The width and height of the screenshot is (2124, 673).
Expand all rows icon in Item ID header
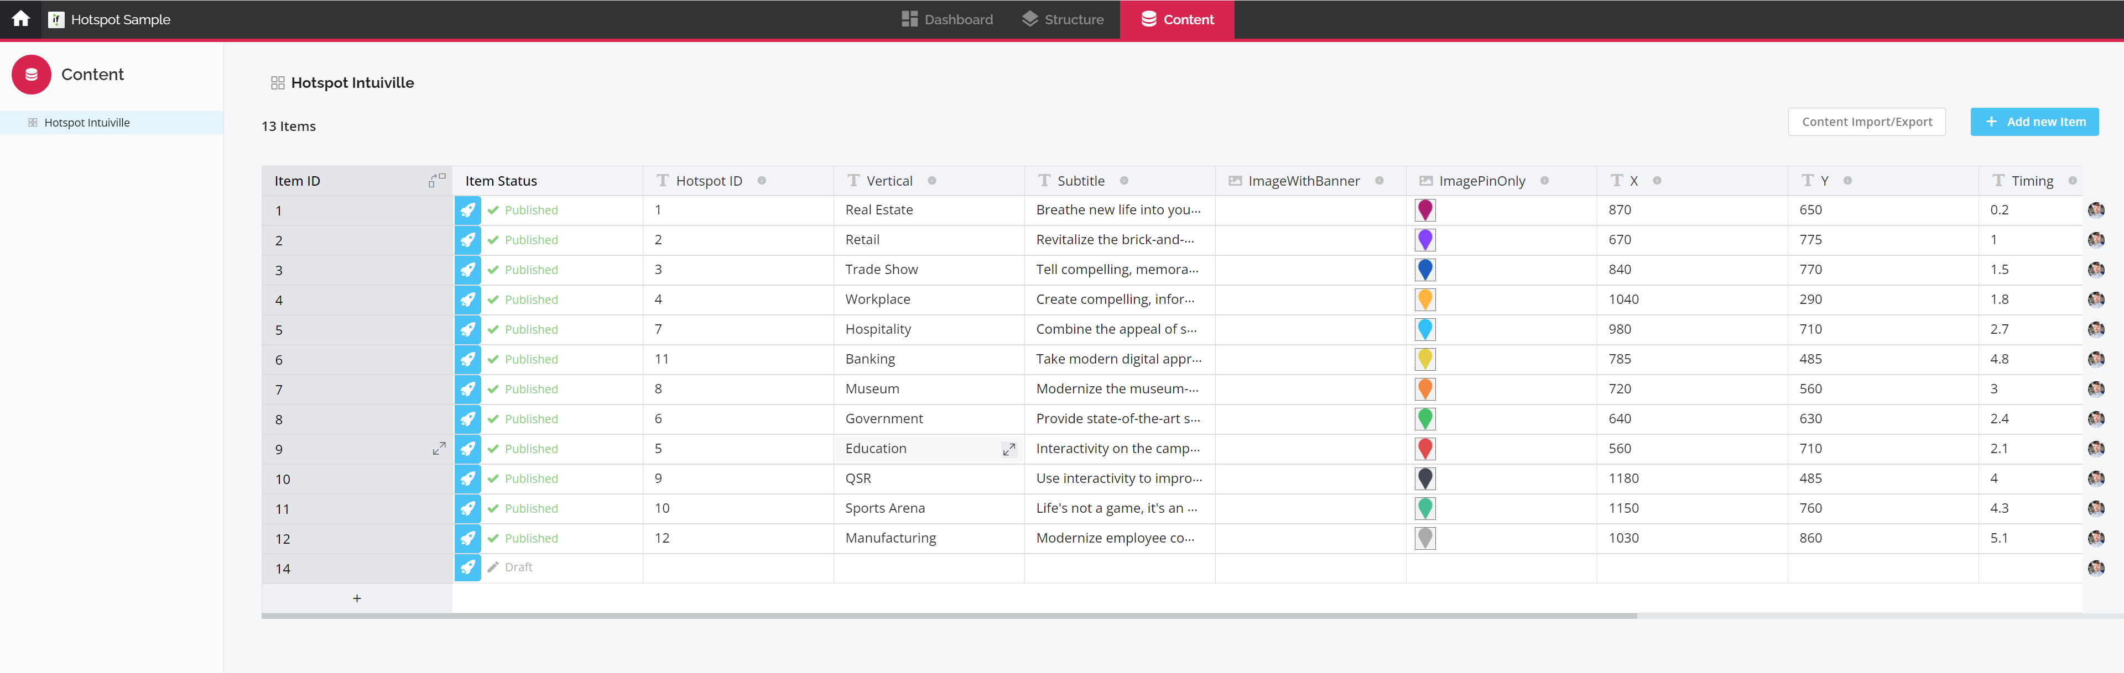437,180
